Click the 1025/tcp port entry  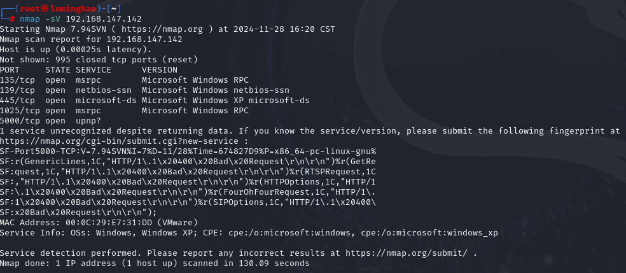(x=20, y=110)
